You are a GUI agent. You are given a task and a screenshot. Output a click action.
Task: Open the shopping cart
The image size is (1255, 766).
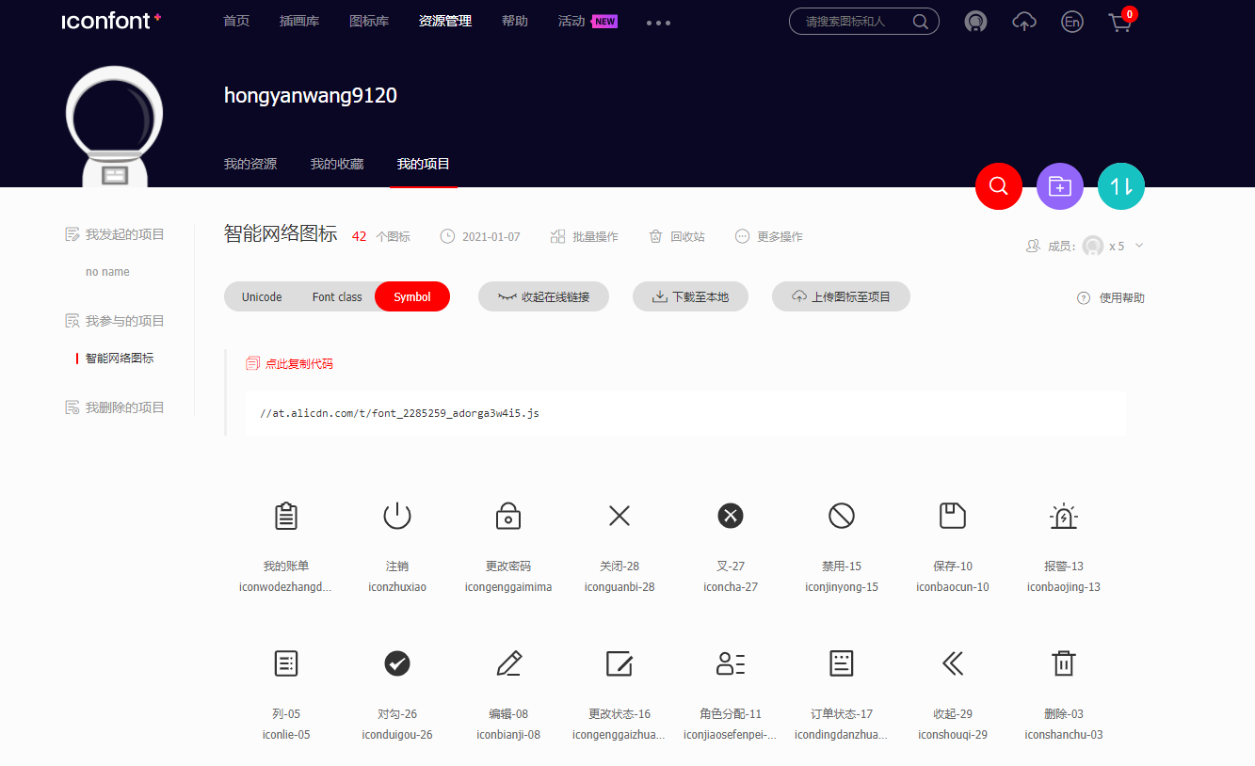[x=1120, y=22]
